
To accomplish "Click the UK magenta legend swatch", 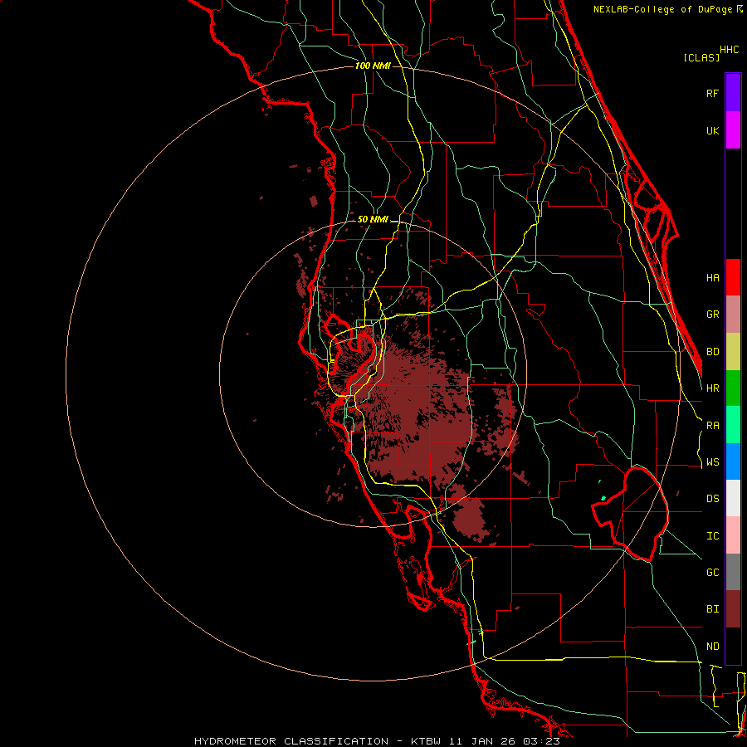I will 733,130.
